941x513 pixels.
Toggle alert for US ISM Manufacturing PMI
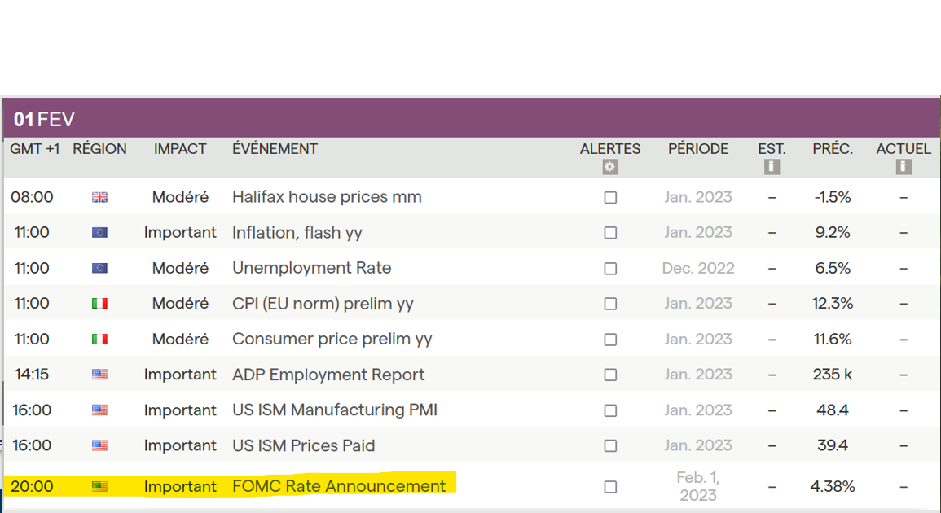610,410
